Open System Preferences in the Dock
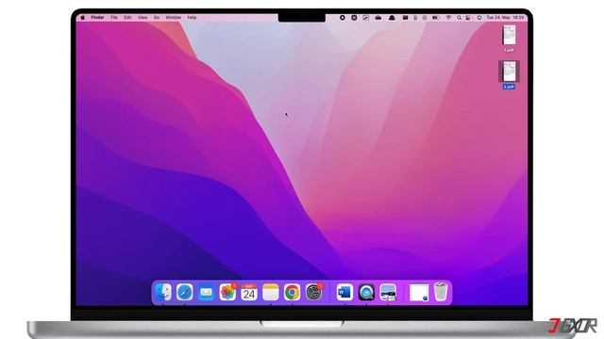Image resolution: width=604 pixels, height=339 pixels. pos(313,293)
